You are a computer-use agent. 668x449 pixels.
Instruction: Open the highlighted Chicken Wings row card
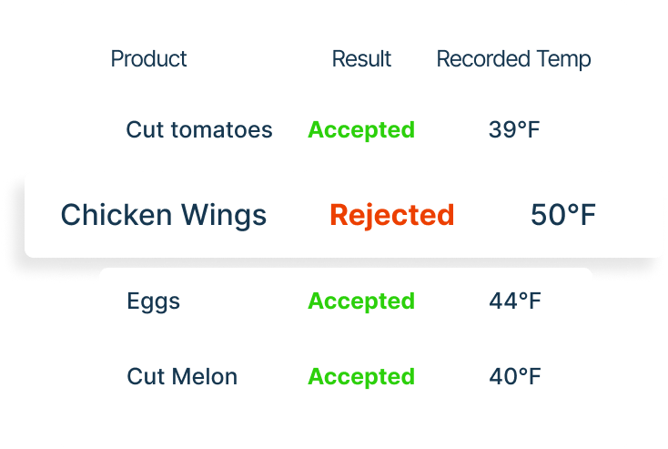pyautogui.click(x=346, y=215)
